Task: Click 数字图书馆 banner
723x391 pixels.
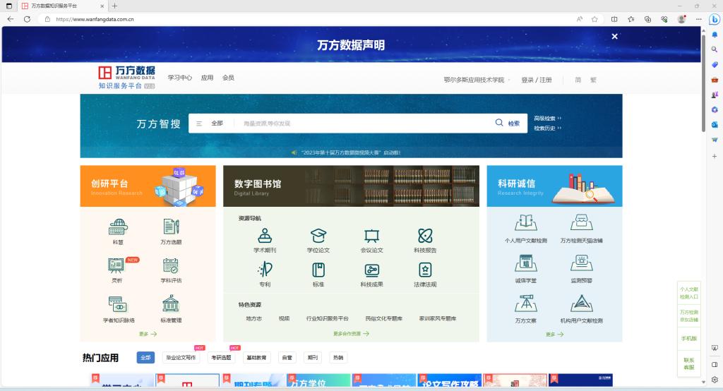Action: pyautogui.click(x=351, y=186)
